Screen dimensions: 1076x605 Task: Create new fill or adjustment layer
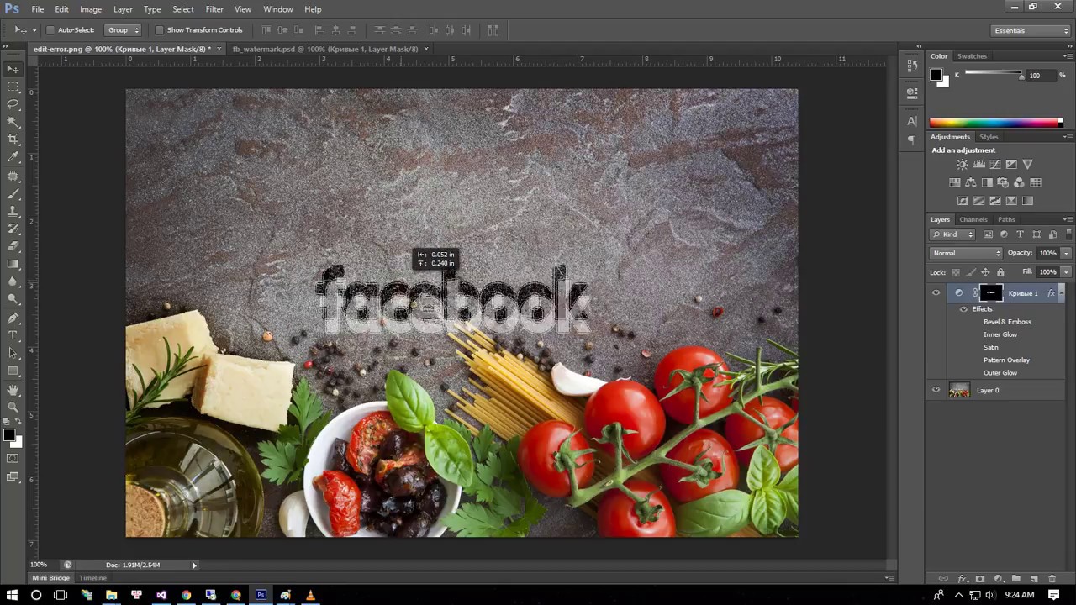998,579
